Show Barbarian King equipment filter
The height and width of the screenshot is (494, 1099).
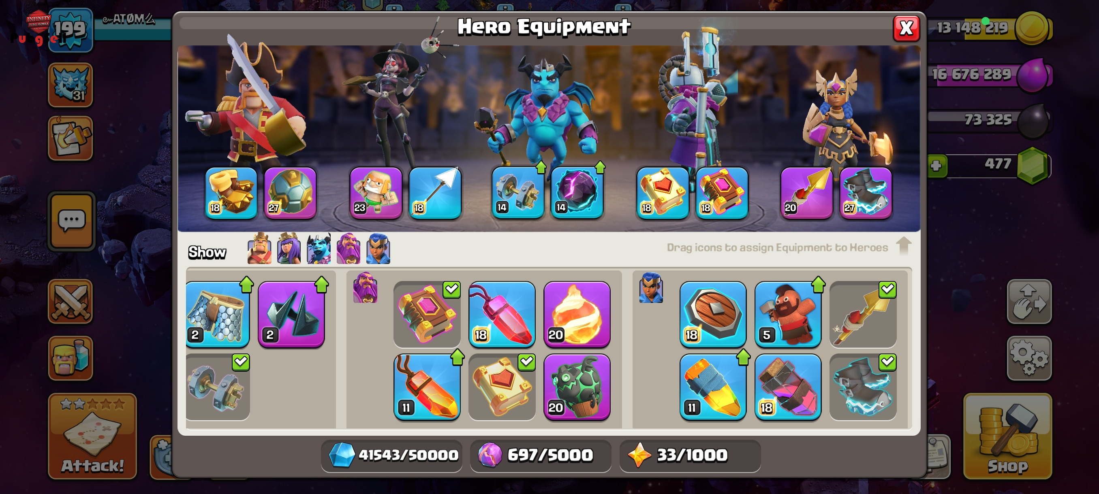[259, 249]
